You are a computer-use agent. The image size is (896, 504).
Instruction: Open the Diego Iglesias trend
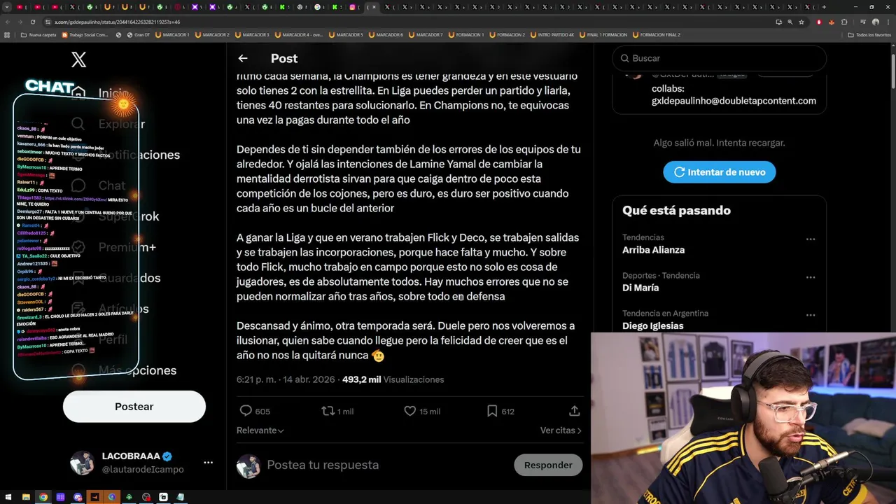tap(652, 325)
